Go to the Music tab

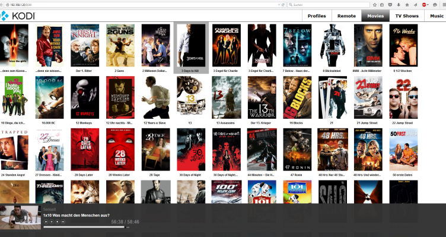pyautogui.click(x=437, y=16)
